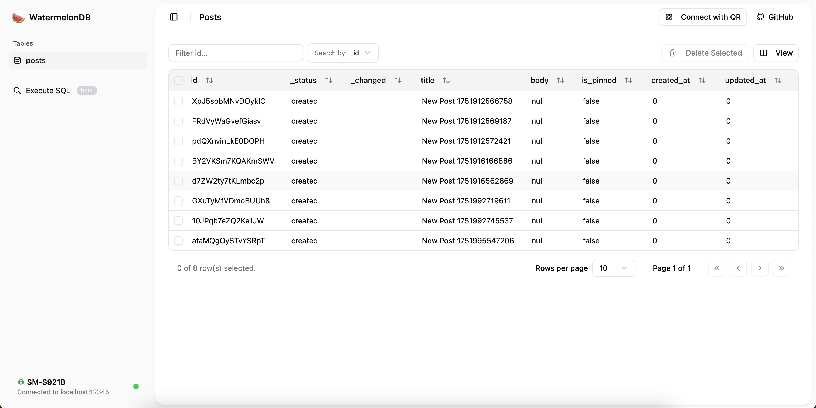Check the select-all checkbox in table header
The image size is (816, 408).
(x=178, y=80)
